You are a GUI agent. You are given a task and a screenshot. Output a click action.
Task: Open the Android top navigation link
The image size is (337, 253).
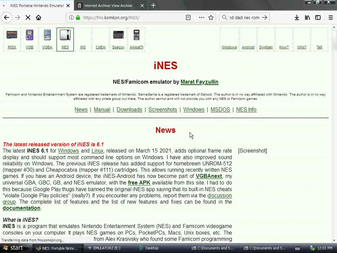[248, 47]
